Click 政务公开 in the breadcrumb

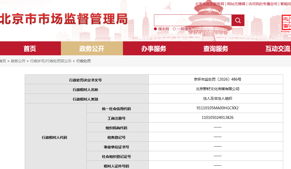pyautogui.click(x=18, y=61)
